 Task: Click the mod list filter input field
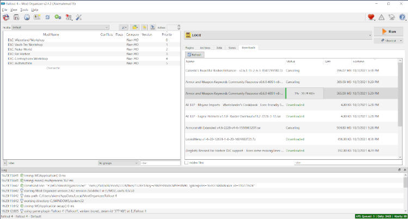tap(160, 163)
